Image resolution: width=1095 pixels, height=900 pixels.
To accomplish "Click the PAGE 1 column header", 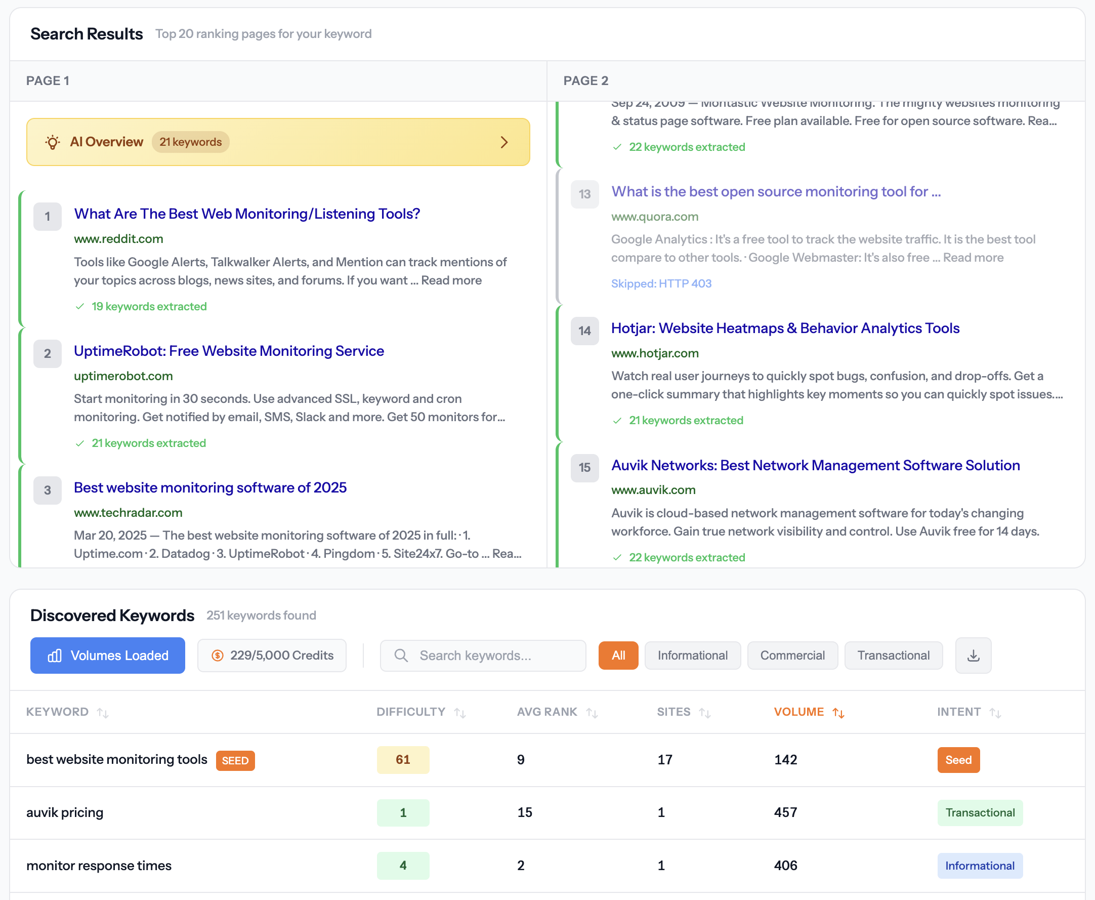I will (x=48, y=81).
